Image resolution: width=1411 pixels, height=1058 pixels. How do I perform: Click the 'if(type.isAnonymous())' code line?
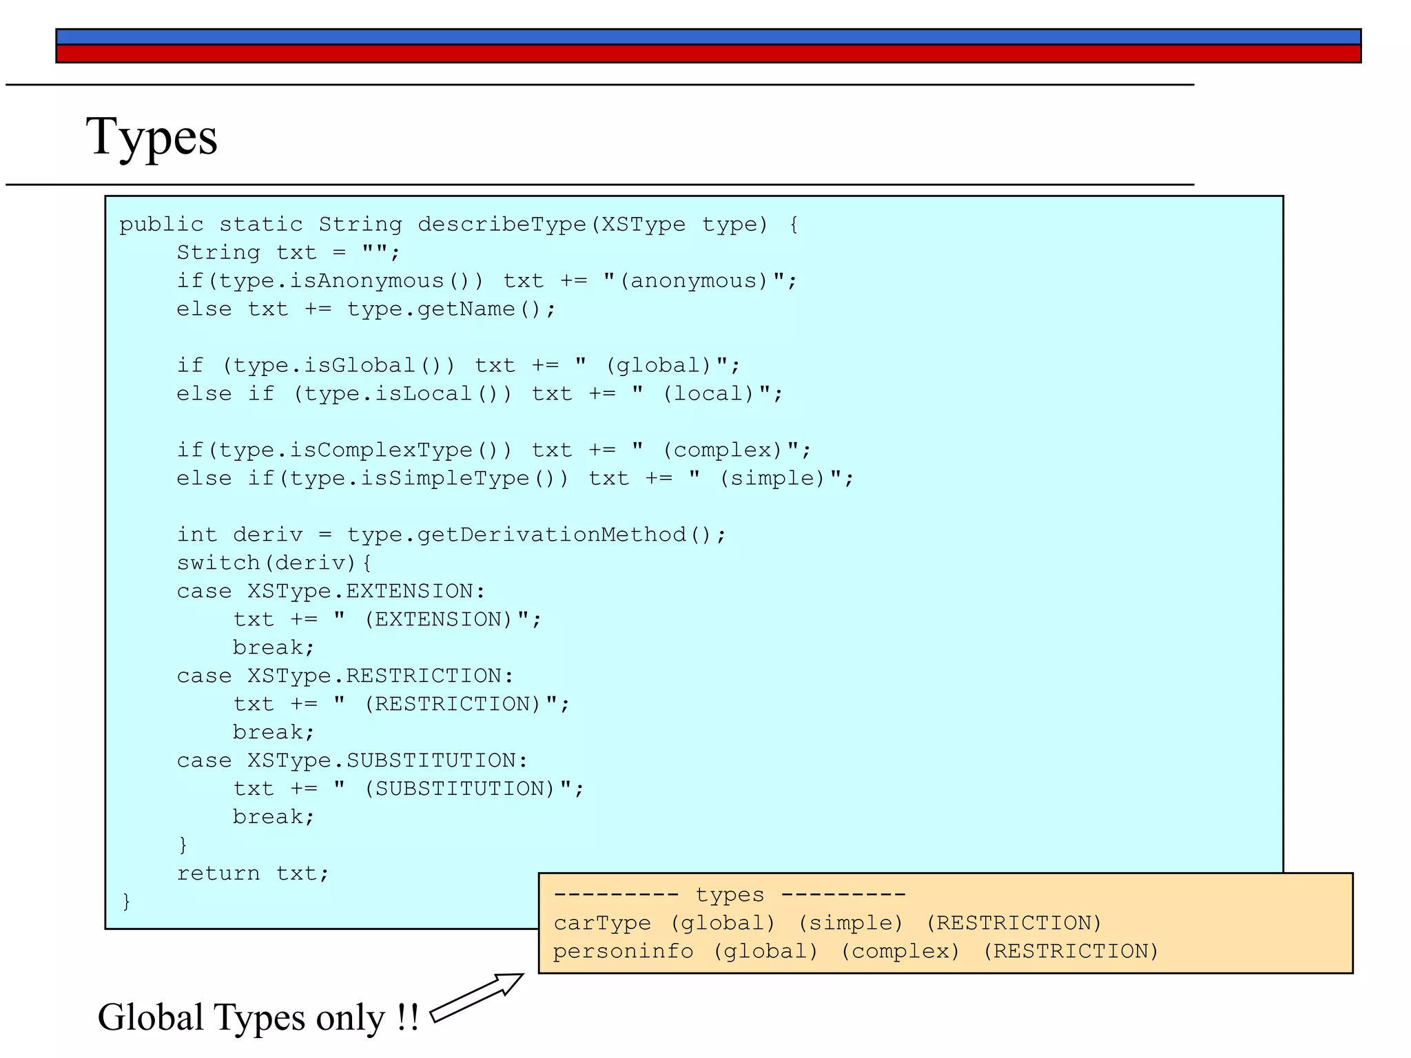tap(486, 281)
